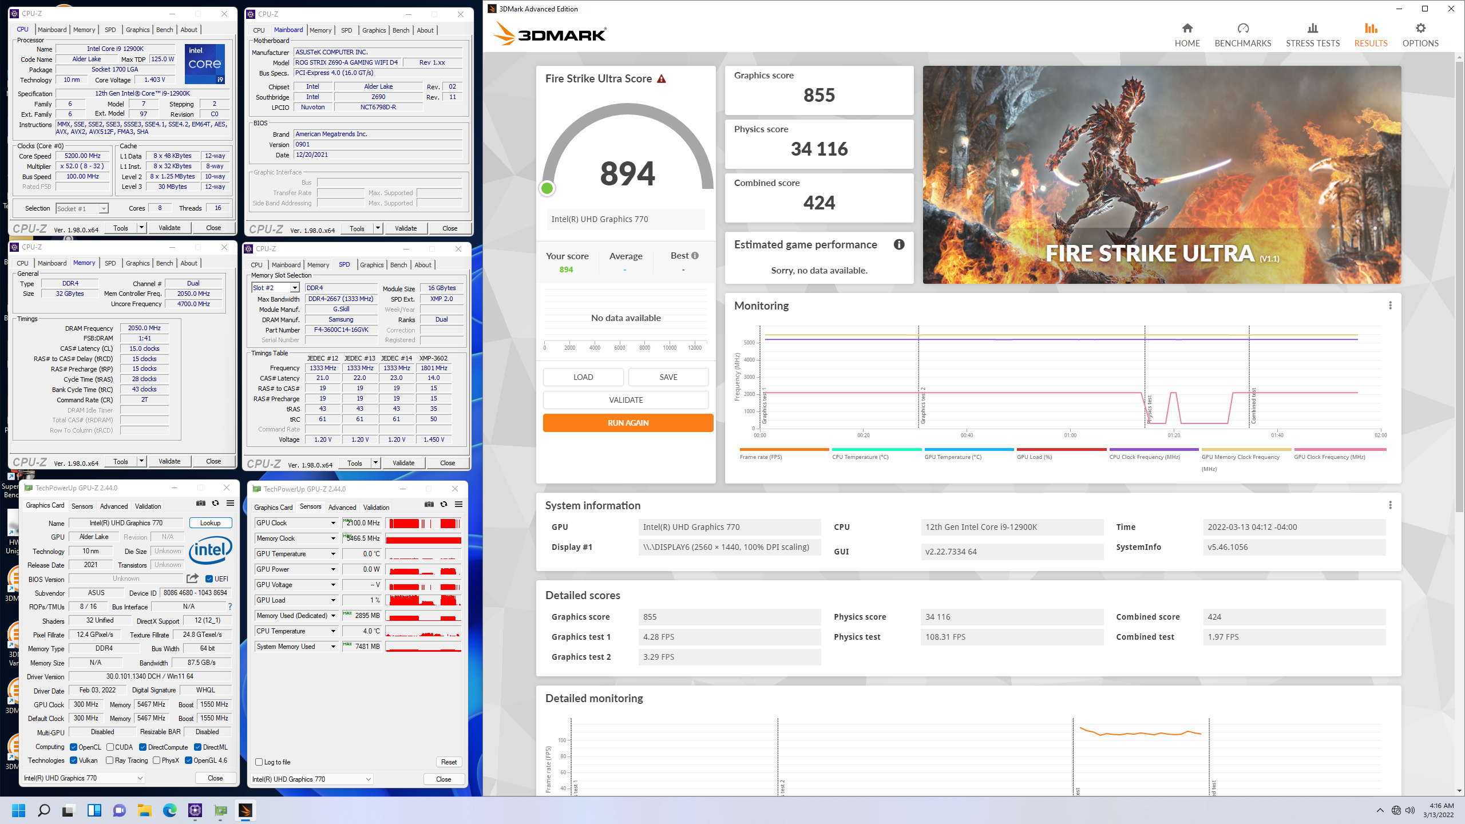Expand GPU selector dropdown in GPU-Z Sensors window
This screenshot has width=1465, height=824.
[368, 779]
